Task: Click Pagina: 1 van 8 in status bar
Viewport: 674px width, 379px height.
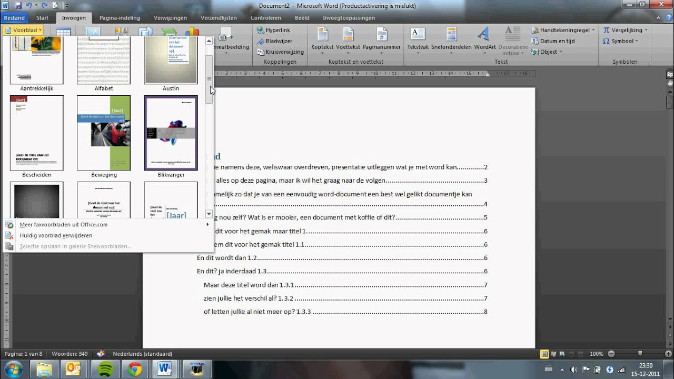Action: 23,354
